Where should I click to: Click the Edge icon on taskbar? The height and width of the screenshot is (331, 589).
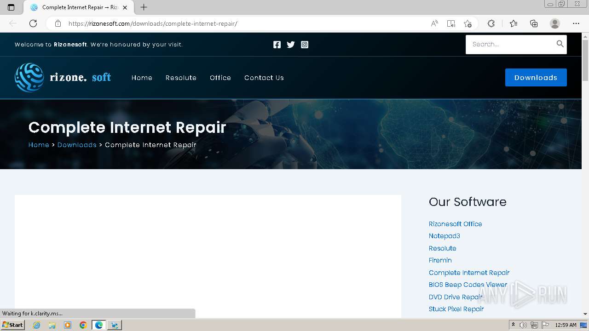99,325
